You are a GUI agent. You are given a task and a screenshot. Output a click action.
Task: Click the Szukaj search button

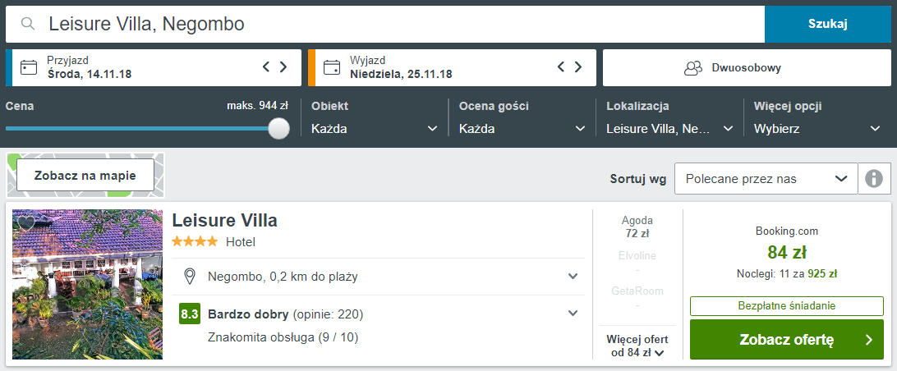pyautogui.click(x=828, y=24)
